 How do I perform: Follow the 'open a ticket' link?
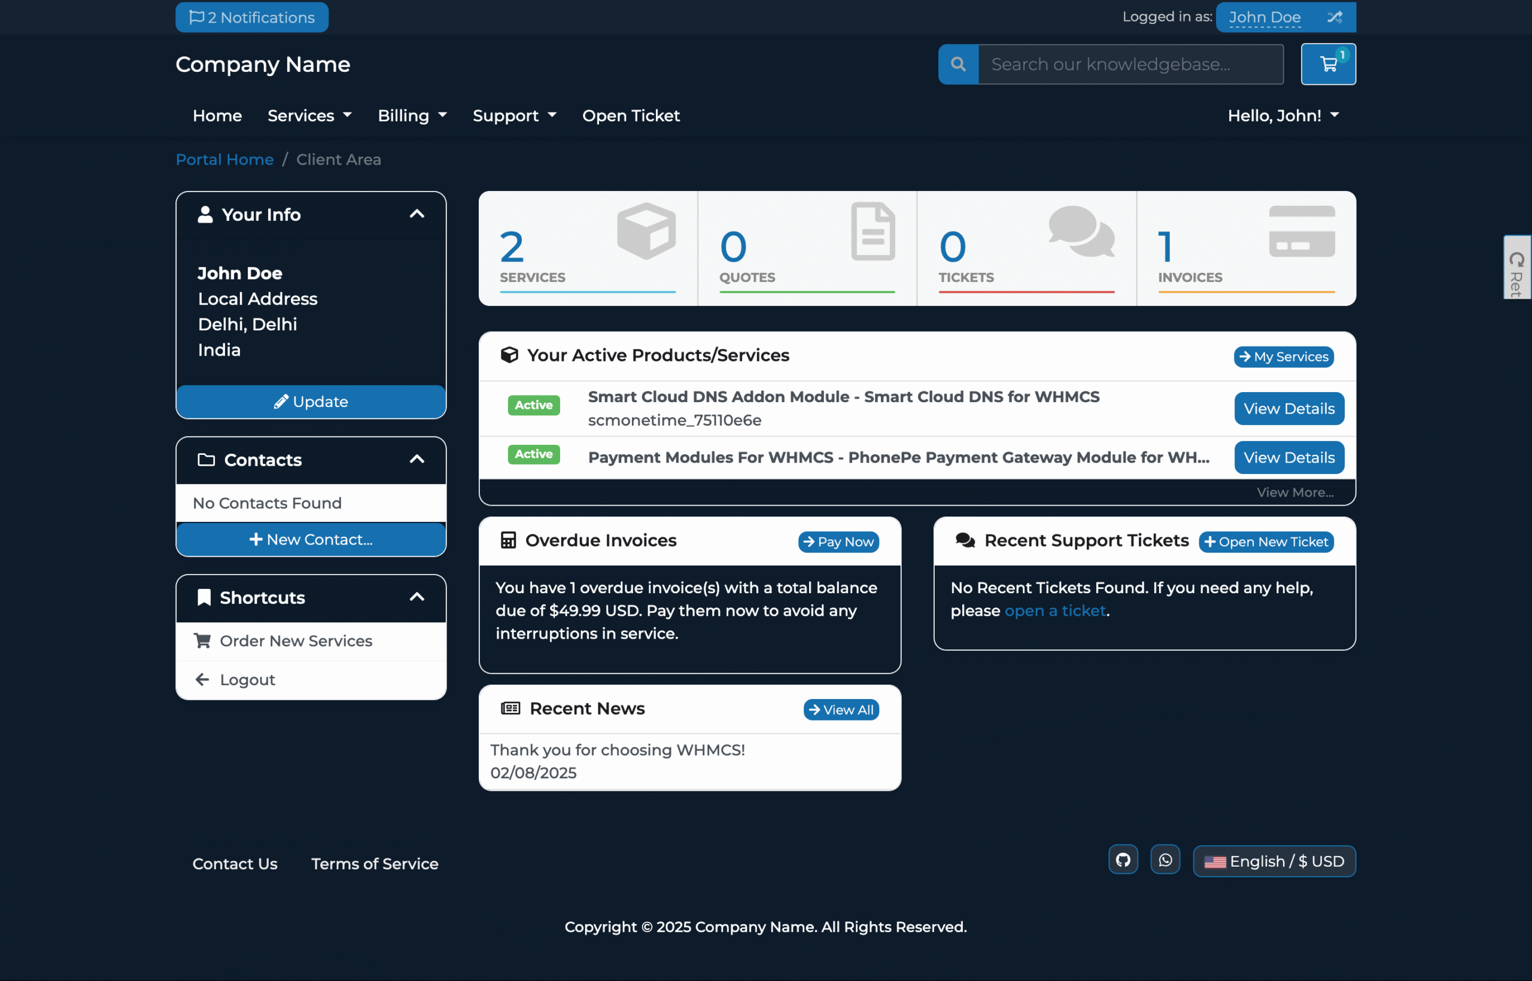point(1054,611)
